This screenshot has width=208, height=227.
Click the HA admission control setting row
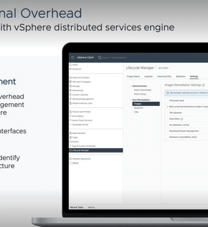[x=186, y=125]
